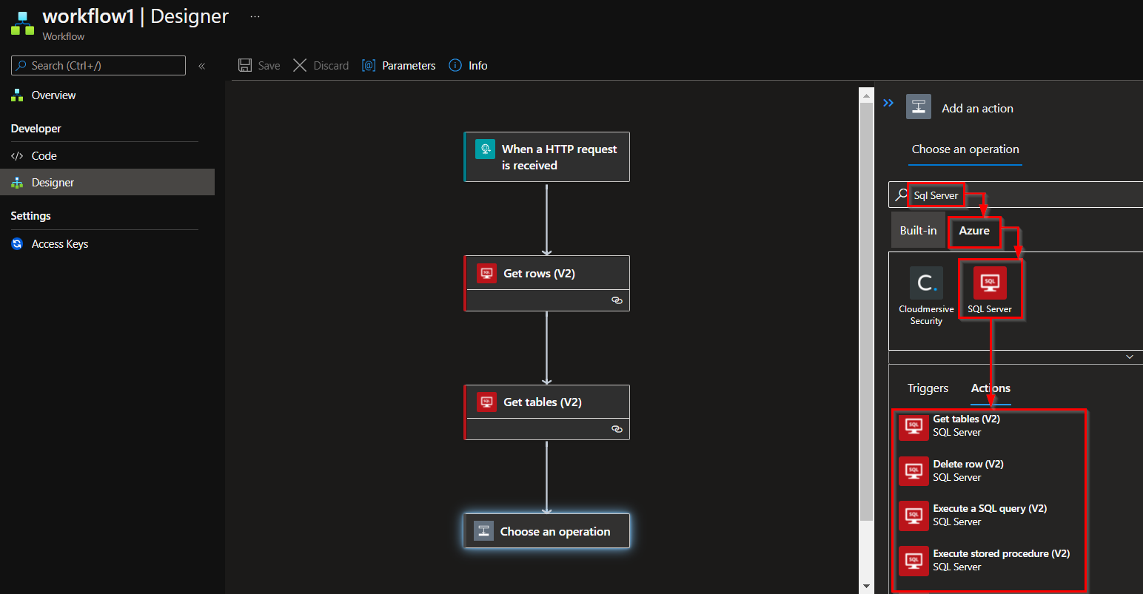The image size is (1143, 594).
Task: Open the Overview page
Action: 53,95
